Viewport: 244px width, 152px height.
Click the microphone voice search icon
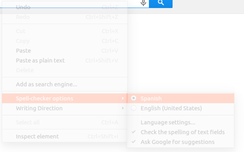pyautogui.click(x=143, y=3)
